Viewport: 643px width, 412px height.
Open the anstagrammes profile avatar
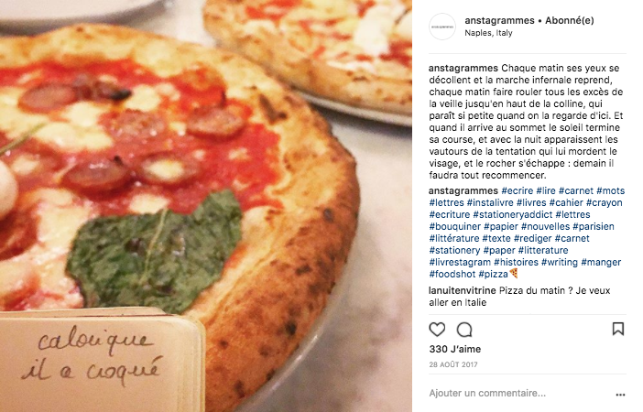click(x=442, y=27)
